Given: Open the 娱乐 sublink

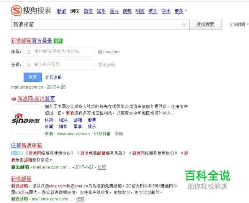Looking at the screenshot, I should point(92,127).
